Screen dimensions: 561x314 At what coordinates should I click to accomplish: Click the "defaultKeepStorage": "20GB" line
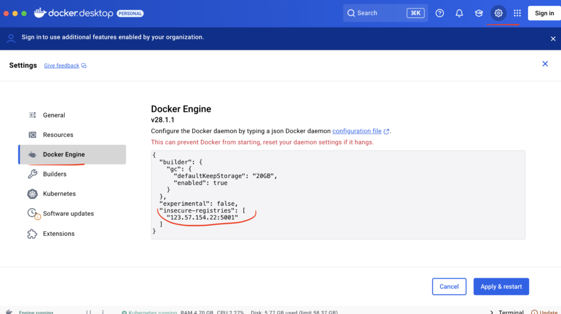(x=225, y=176)
